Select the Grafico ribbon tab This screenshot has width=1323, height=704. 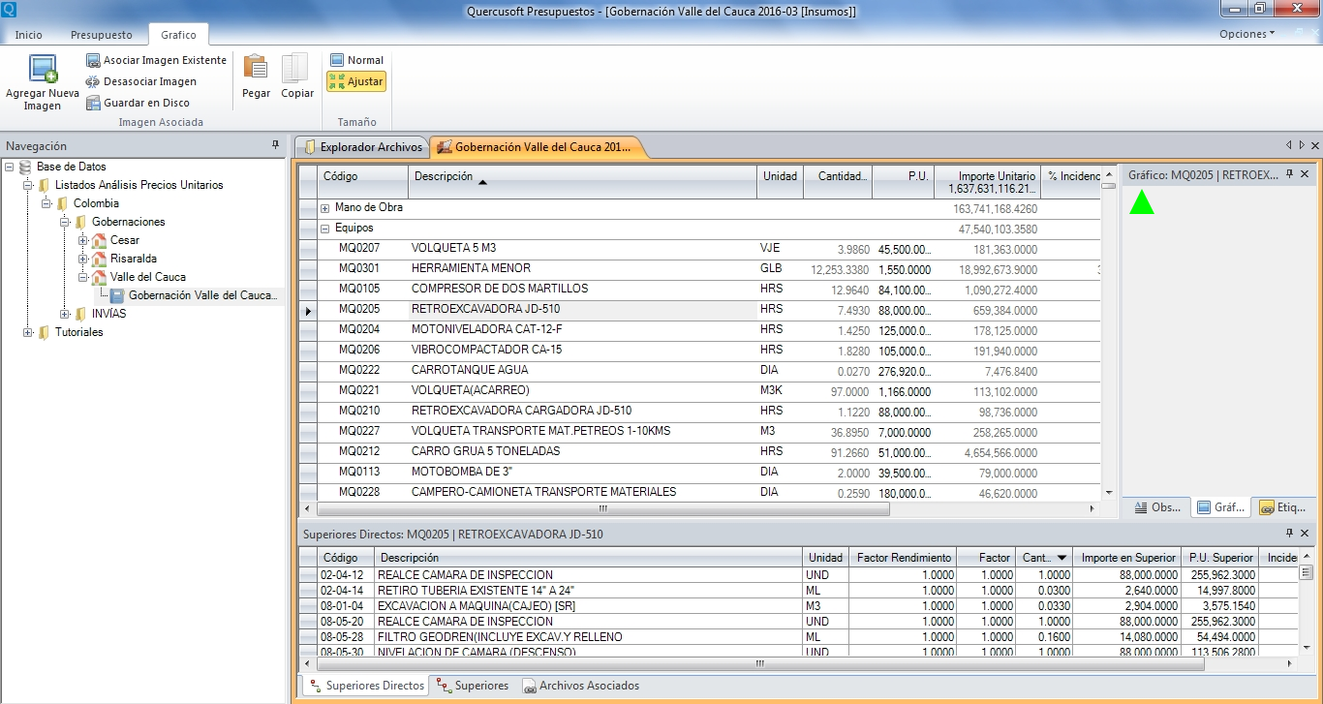pos(178,35)
